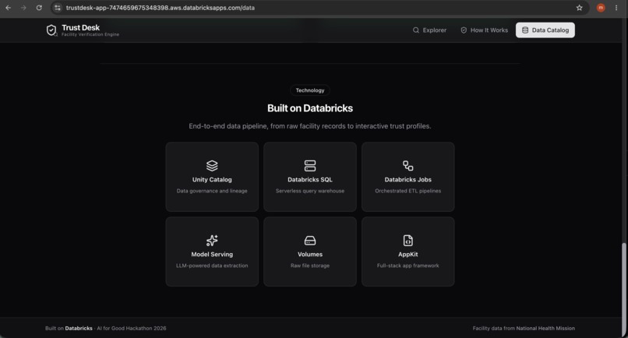Click the browser forward arrow
The width and height of the screenshot is (628, 338).
tap(23, 8)
